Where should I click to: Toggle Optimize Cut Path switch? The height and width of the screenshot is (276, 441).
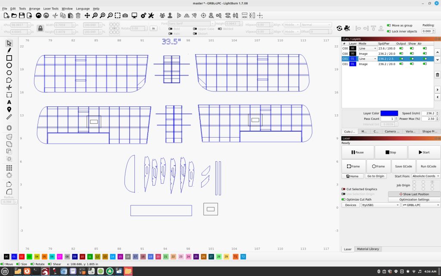[x=344, y=199]
